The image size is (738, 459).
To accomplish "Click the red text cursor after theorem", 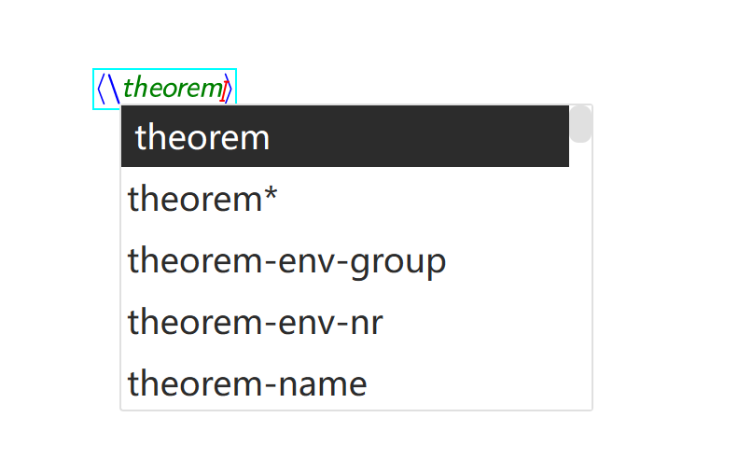I will (x=224, y=89).
